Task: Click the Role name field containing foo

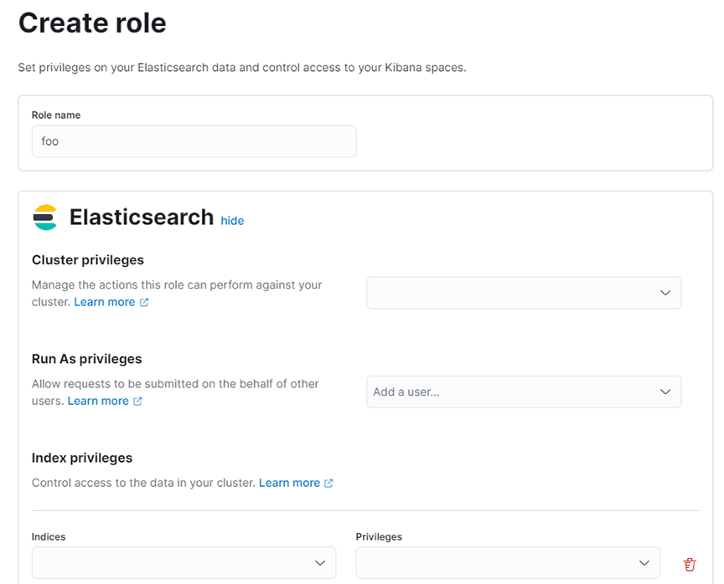Action: [x=194, y=141]
